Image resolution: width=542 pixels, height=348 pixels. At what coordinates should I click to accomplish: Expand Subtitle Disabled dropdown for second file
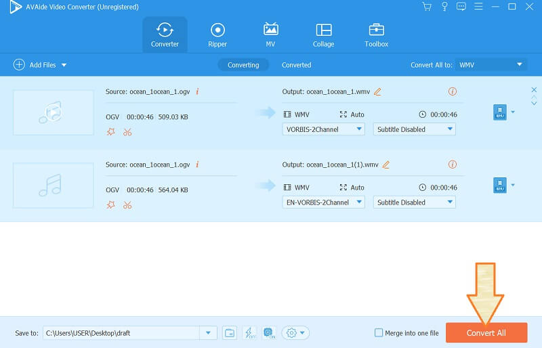tap(414, 202)
